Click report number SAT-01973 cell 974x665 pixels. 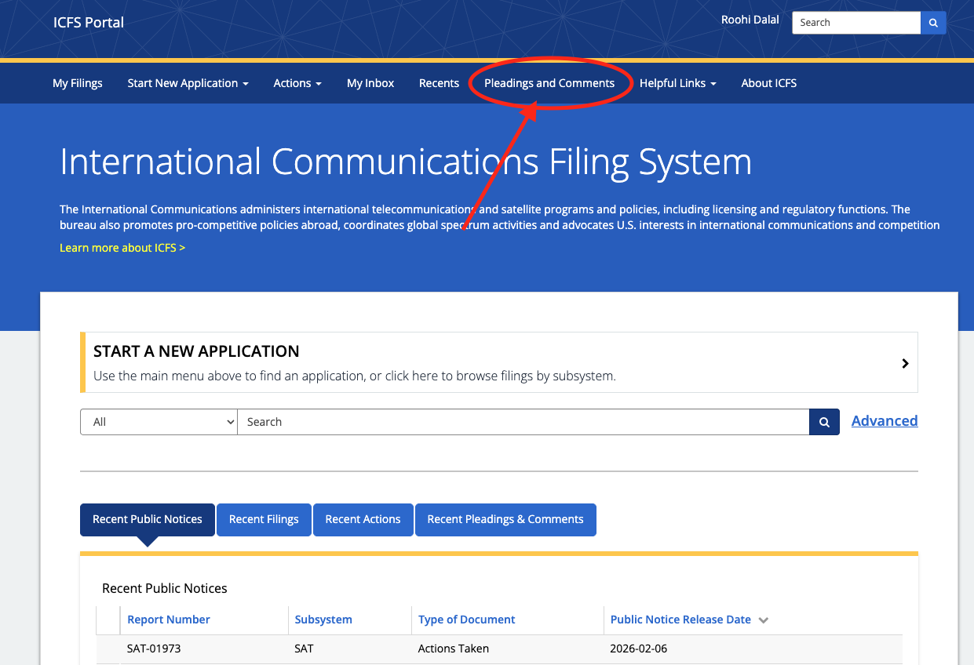point(154,649)
